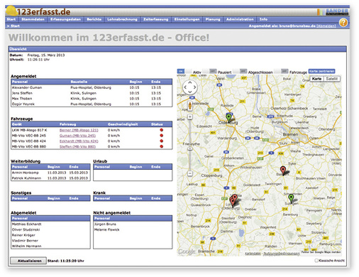Viewport: 359px width, 277px height.
Task: Toggle the Pausiert map filter switch
Action: (x=209, y=71)
